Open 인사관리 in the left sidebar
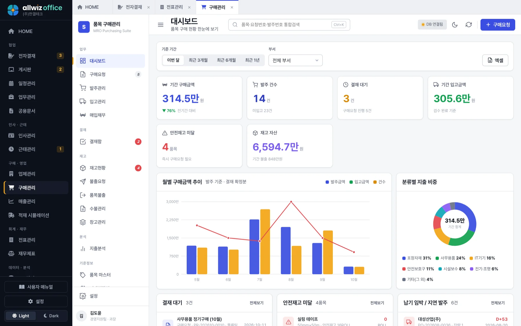This screenshot has height=326, width=521. 36,135
